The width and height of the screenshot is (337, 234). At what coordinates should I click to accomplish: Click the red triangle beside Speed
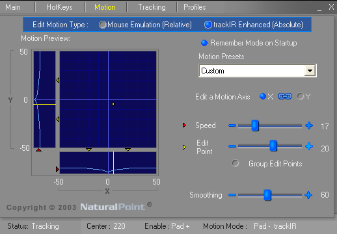pos(184,125)
